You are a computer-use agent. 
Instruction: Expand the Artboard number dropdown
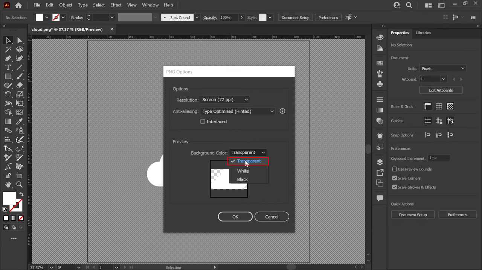click(x=444, y=79)
